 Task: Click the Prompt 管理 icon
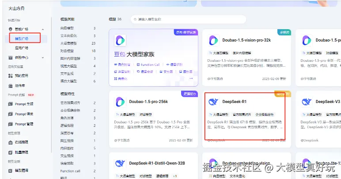[10, 124]
